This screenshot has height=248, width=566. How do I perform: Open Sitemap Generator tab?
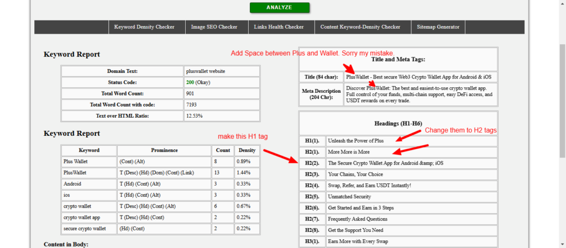tap(438, 27)
